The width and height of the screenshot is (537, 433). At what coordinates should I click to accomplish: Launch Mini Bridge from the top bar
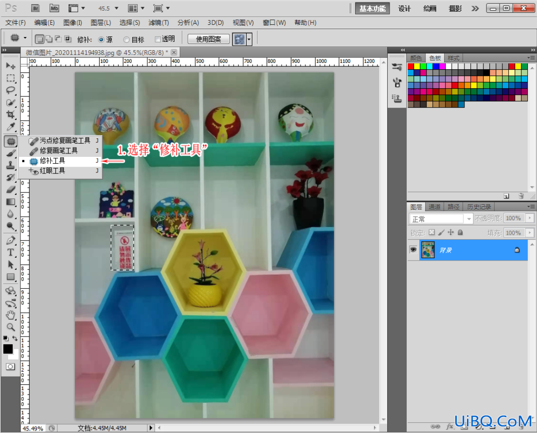[x=54, y=9]
